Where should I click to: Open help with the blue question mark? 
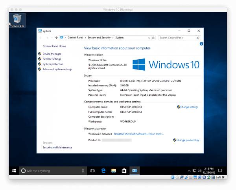tap(201, 44)
